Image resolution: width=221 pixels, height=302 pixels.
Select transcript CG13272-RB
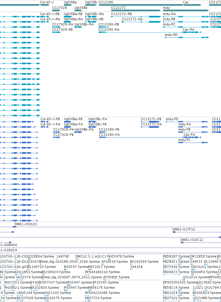pos(121,14)
